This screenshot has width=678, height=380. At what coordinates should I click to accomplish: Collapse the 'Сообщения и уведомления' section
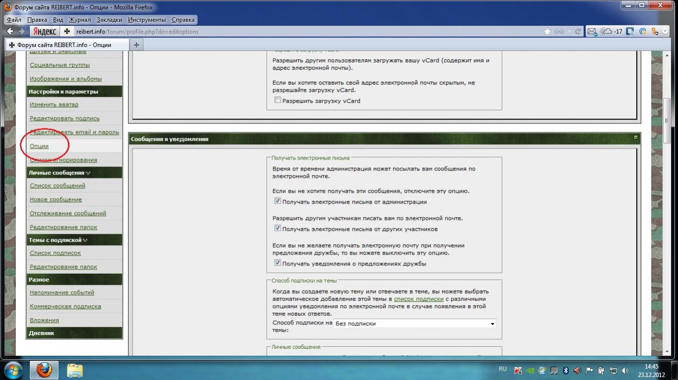[635, 138]
